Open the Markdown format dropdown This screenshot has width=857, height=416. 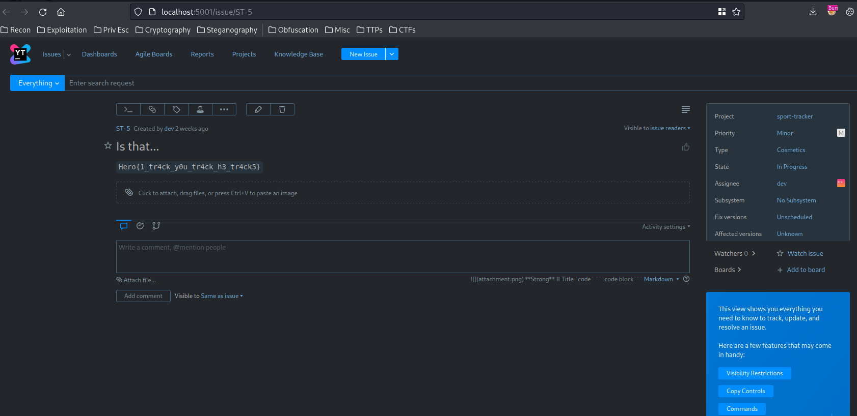pos(661,279)
